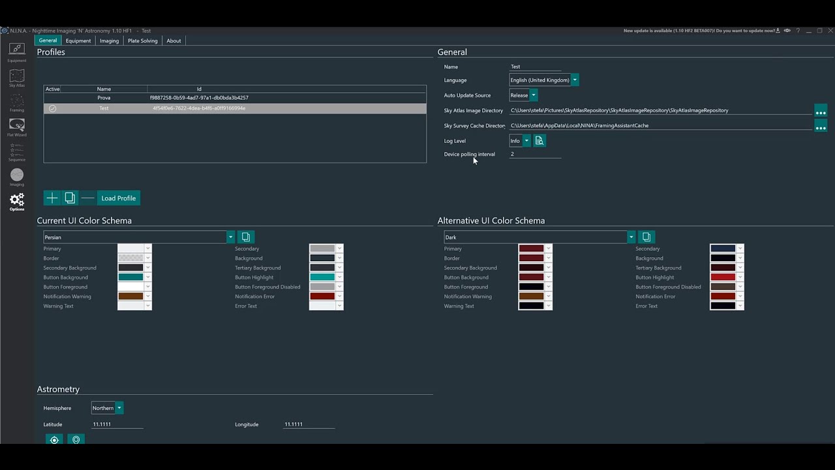The image size is (835, 470).
Task: Open the Sky Atlas sidebar icon
Action: point(17,78)
